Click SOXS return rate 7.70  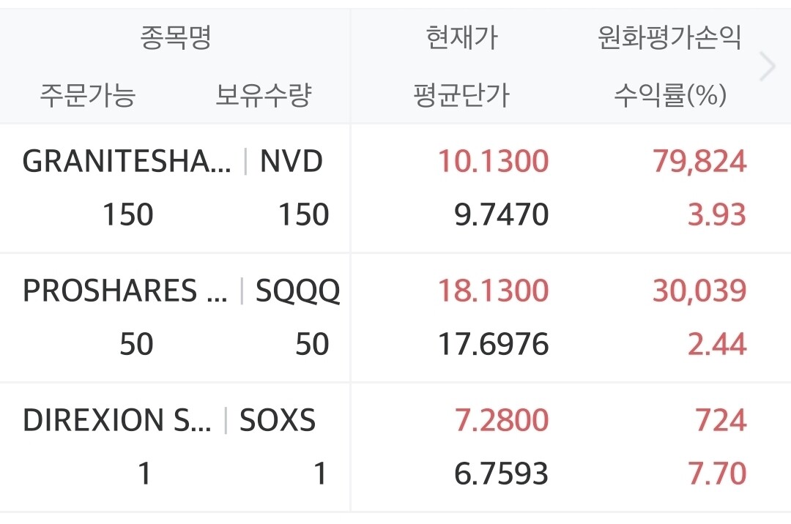point(717,474)
